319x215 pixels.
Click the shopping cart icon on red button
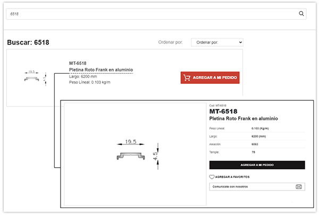pos(187,78)
